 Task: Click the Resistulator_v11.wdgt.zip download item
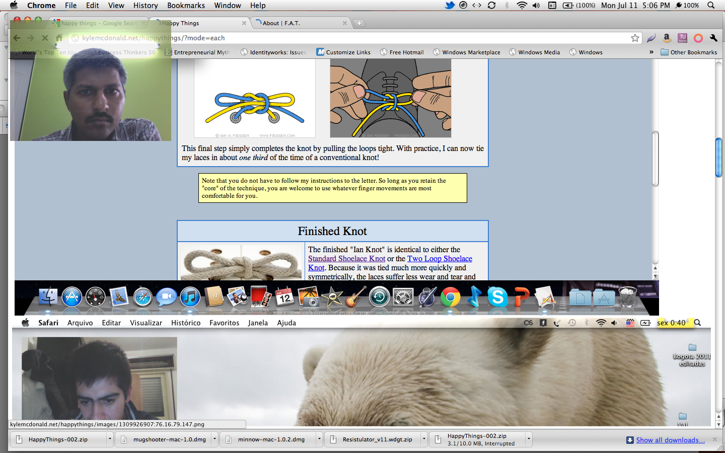[x=373, y=439]
